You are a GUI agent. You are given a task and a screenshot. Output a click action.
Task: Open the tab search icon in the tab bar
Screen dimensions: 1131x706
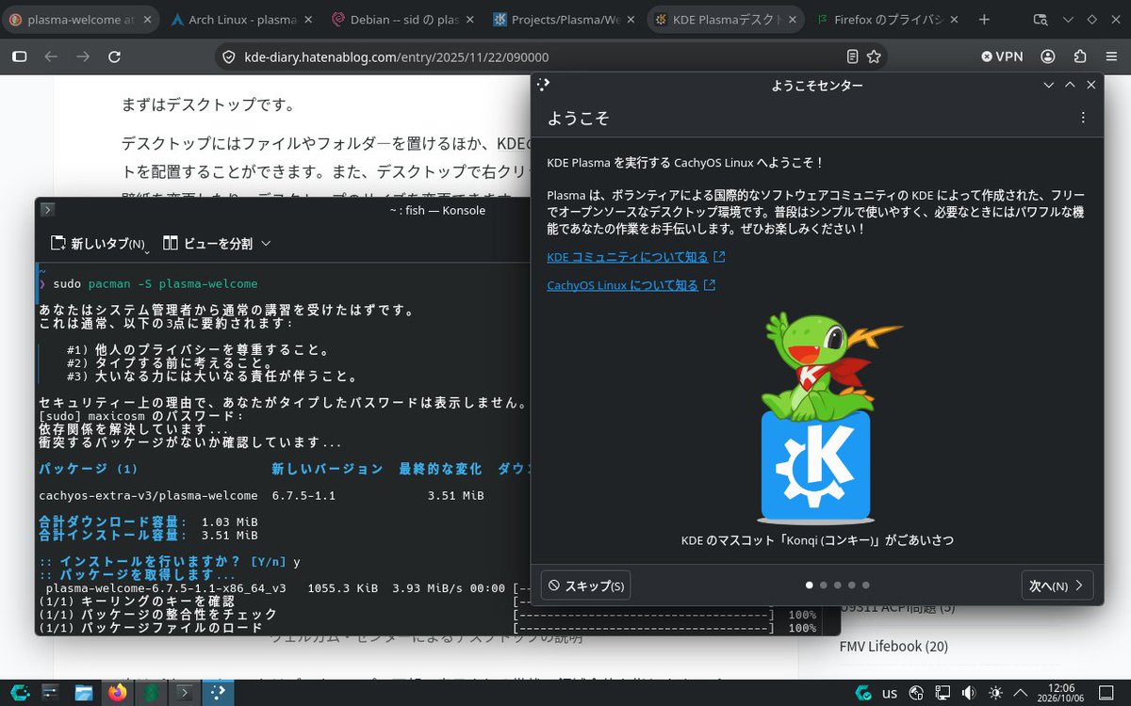[x=1041, y=19]
